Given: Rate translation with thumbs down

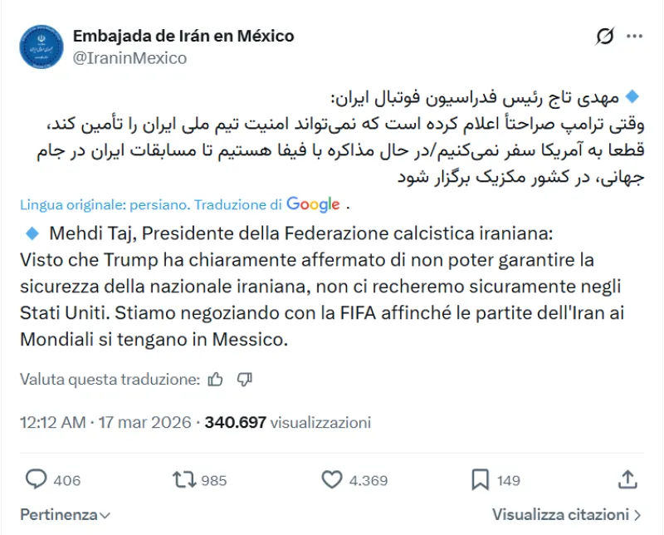Looking at the screenshot, I should [244, 380].
